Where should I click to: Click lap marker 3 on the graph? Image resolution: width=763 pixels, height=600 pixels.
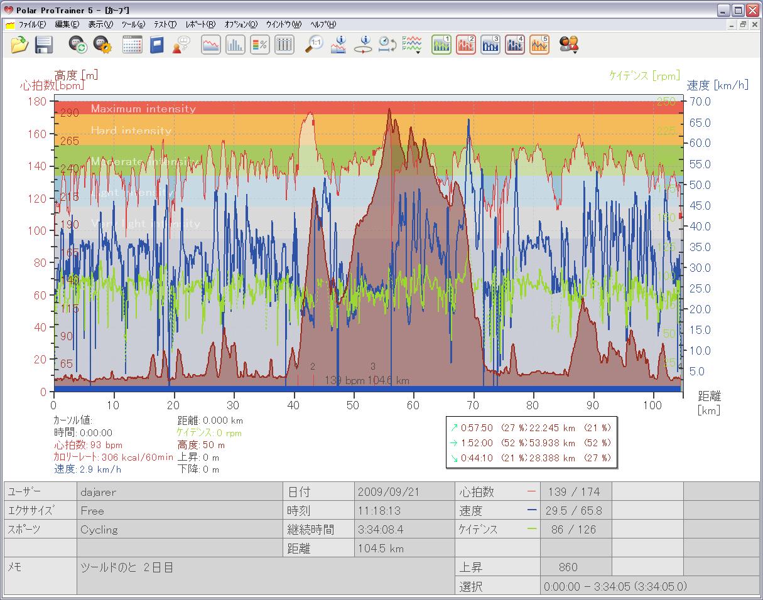click(x=372, y=366)
